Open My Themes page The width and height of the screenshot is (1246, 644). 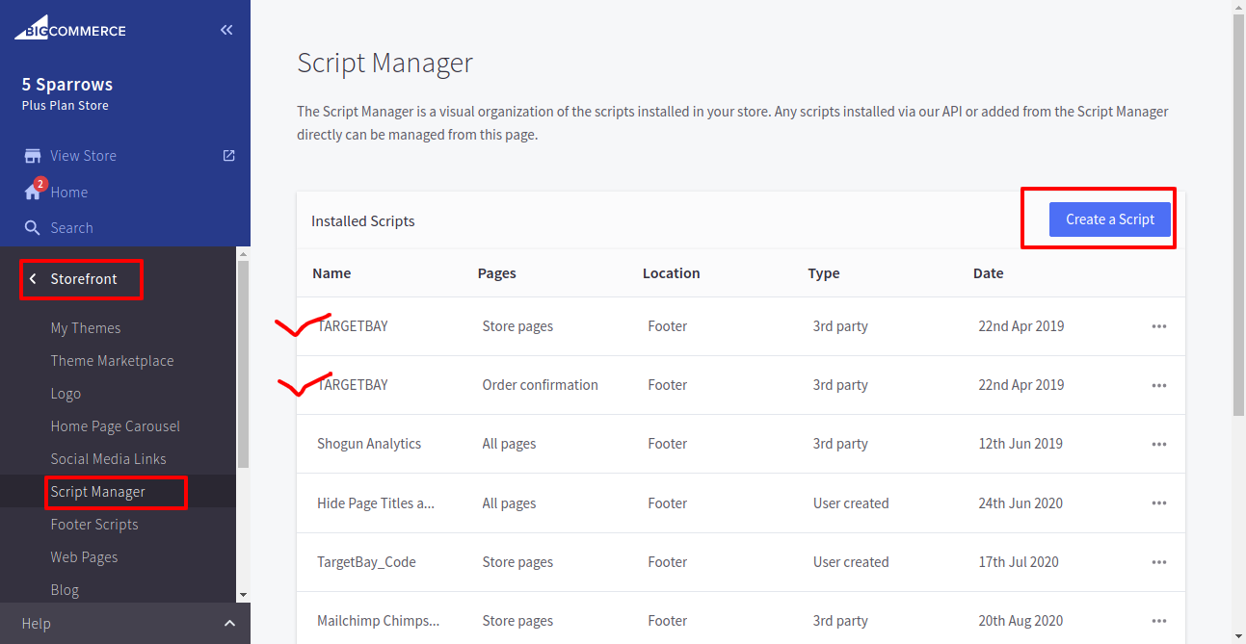point(86,328)
